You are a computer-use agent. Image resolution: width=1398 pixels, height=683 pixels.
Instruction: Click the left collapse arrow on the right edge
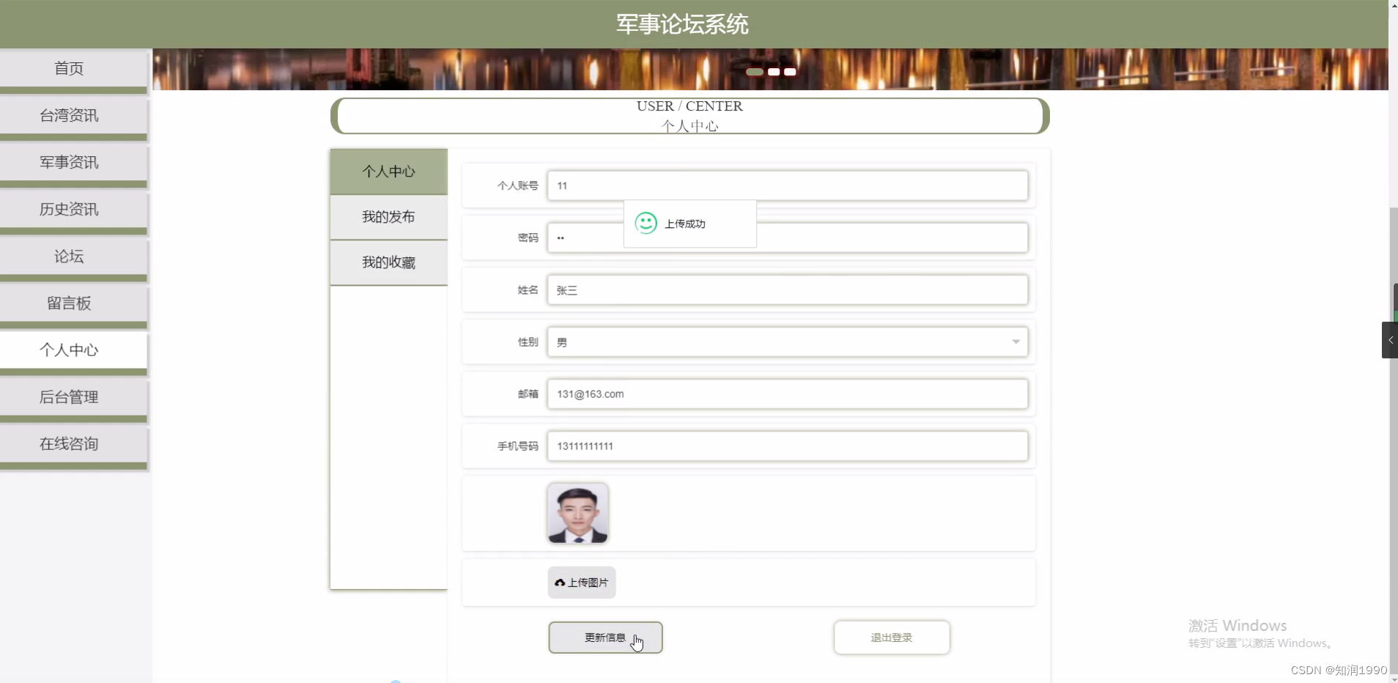coord(1389,340)
